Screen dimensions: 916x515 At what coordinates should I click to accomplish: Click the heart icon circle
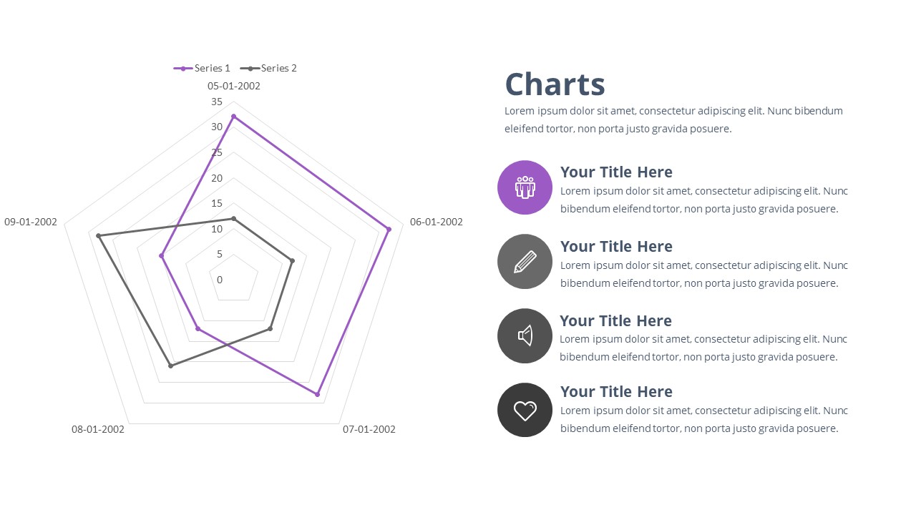[525, 410]
